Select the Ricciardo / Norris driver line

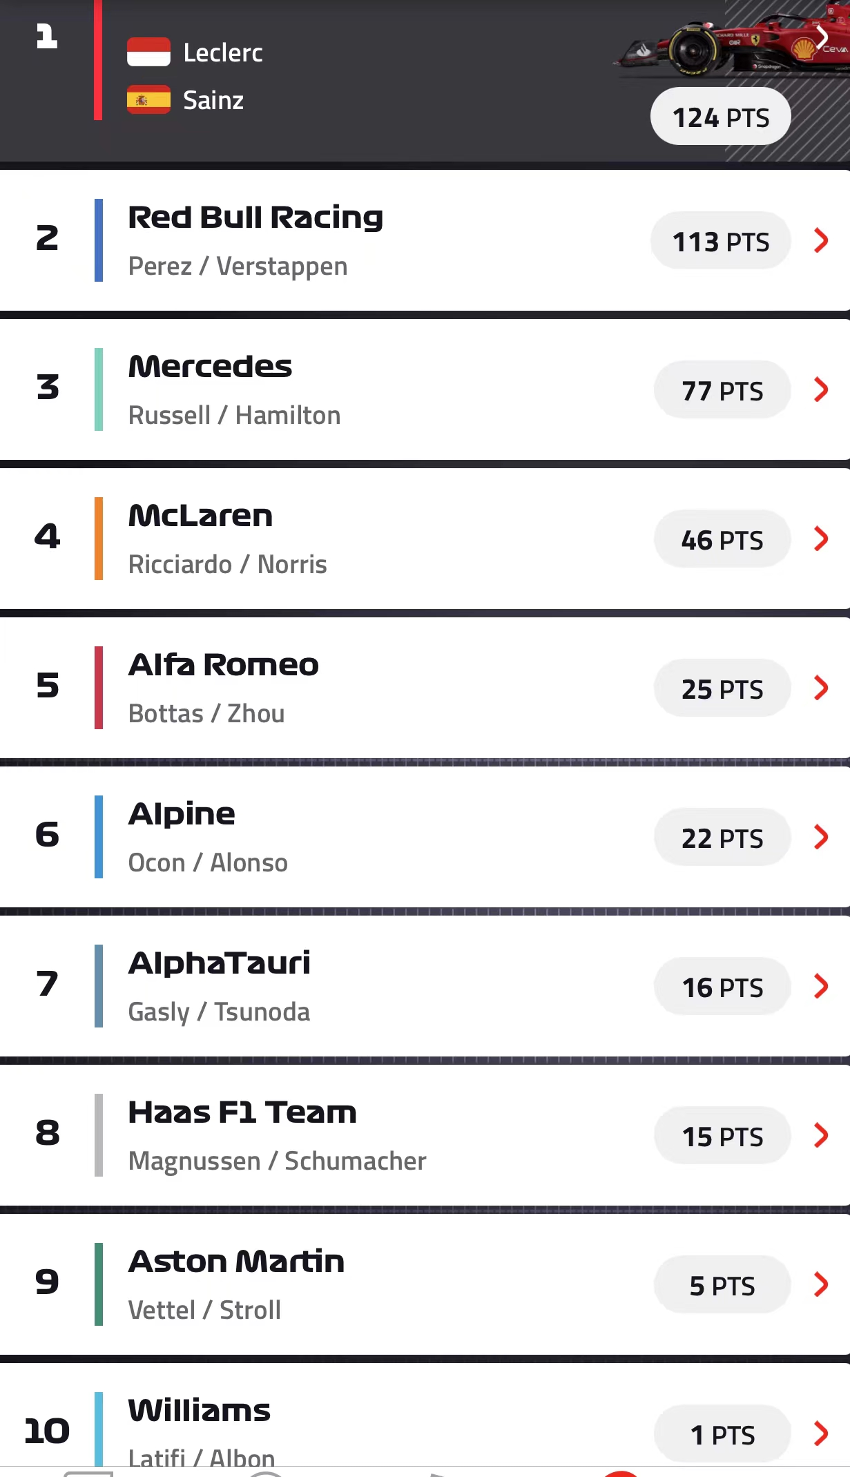tap(228, 564)
